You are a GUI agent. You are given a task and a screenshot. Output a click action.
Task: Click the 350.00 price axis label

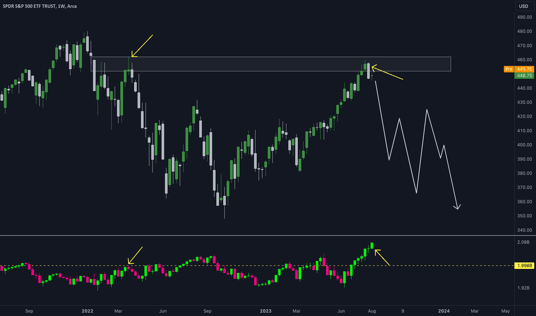tap(524, 216)
